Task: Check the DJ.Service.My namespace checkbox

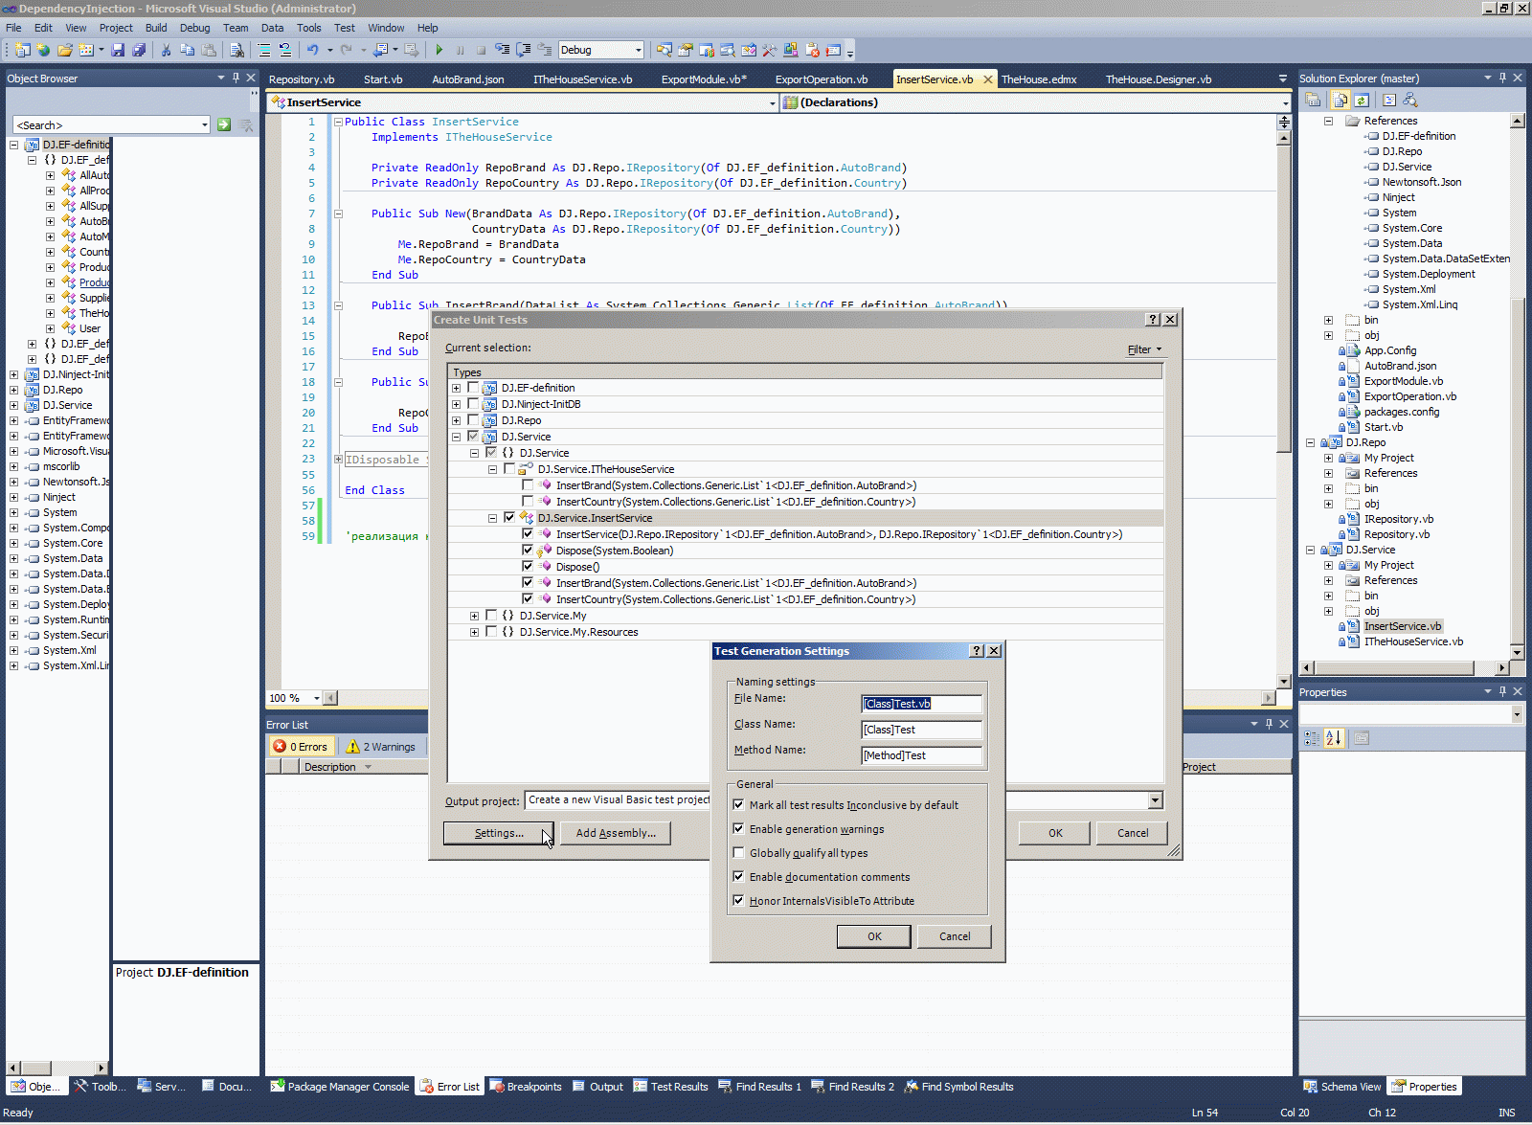Action: [x=491, y=616]
